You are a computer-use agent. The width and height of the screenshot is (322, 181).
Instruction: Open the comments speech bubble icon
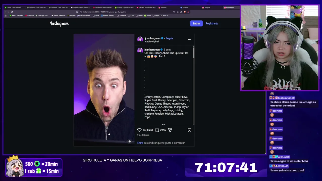coord(157,130)
